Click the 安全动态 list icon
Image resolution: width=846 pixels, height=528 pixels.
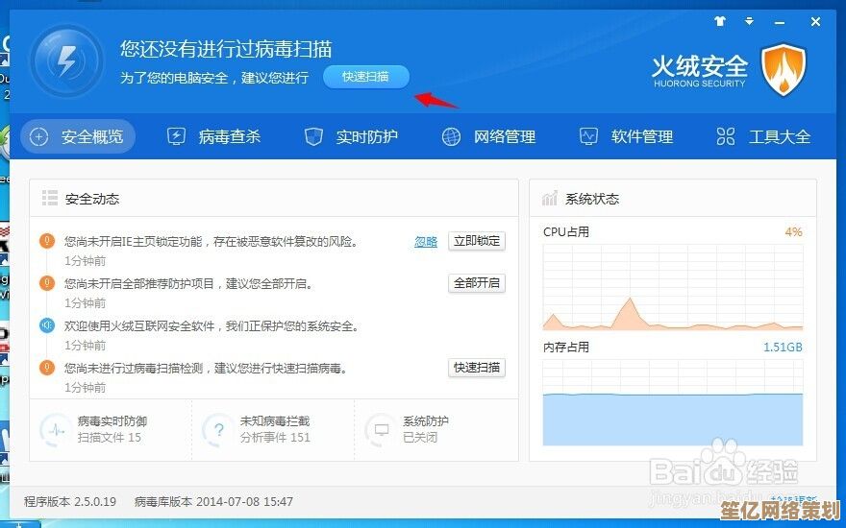50,199
